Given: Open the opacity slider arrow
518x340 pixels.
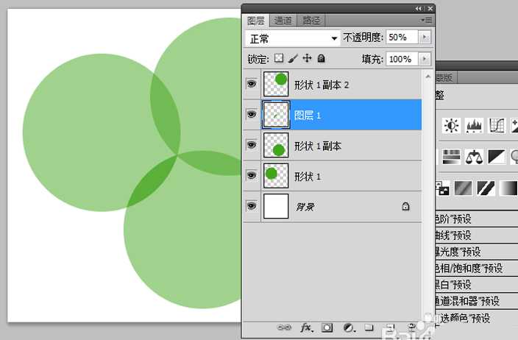Looking at the screenshot, I should [x=424, y=38].
